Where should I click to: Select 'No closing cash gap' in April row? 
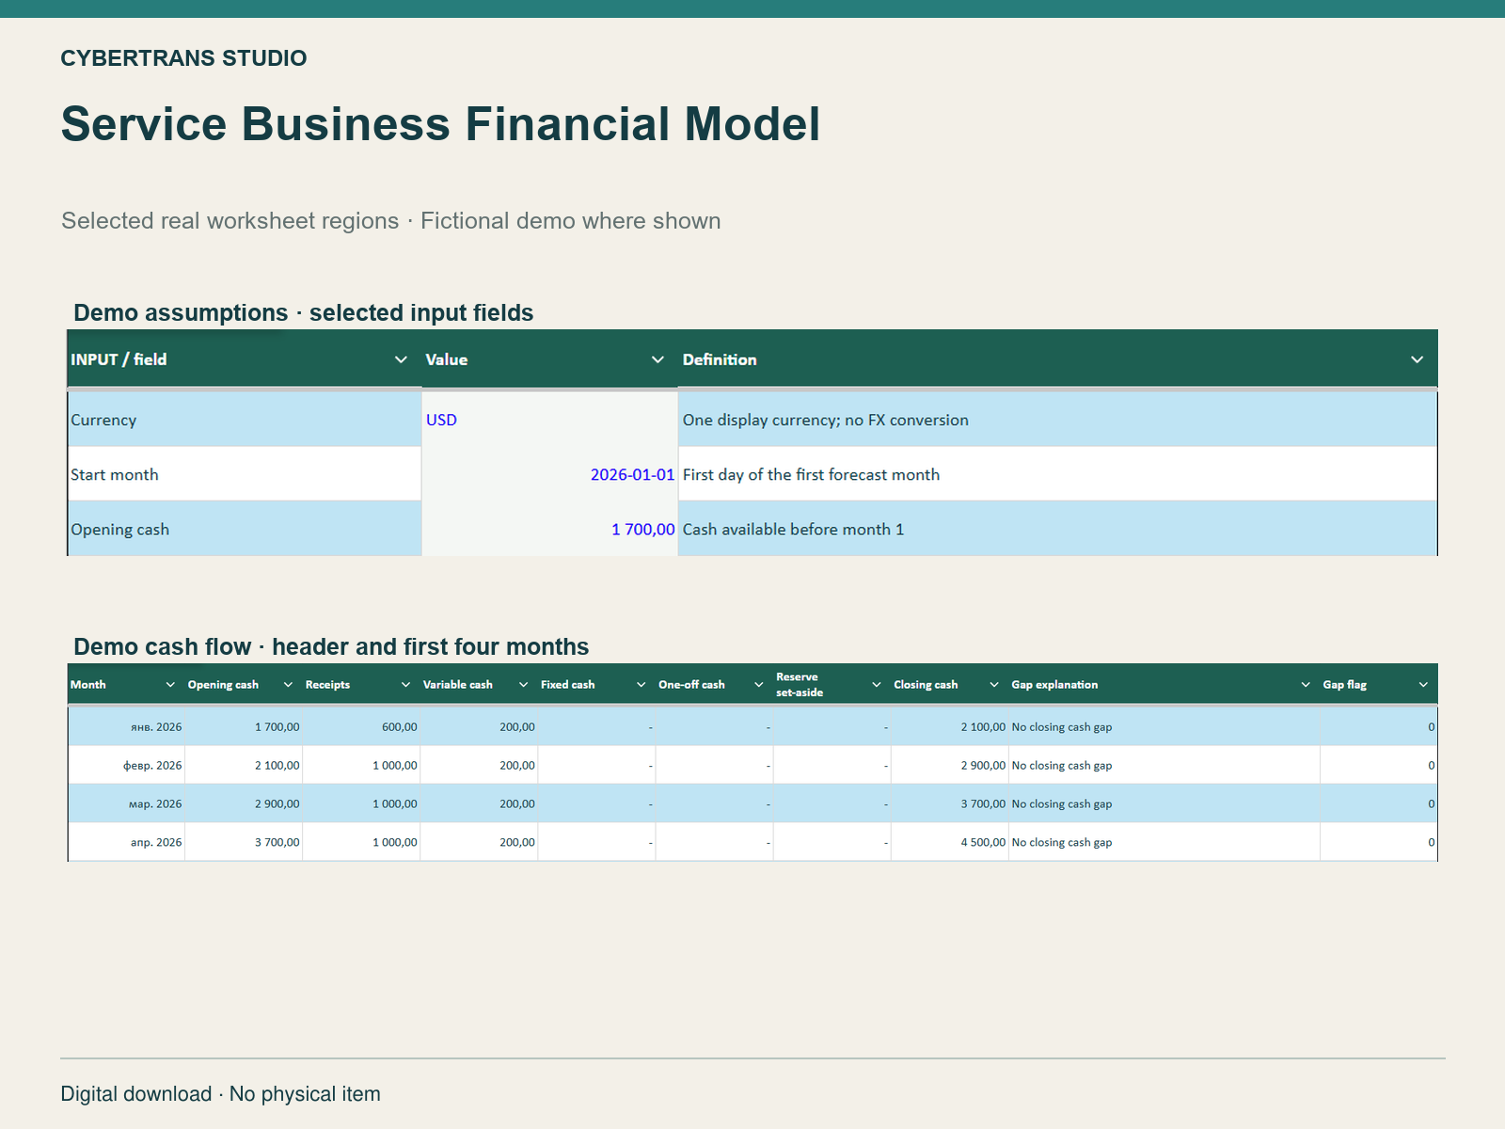pos(1164,842)
